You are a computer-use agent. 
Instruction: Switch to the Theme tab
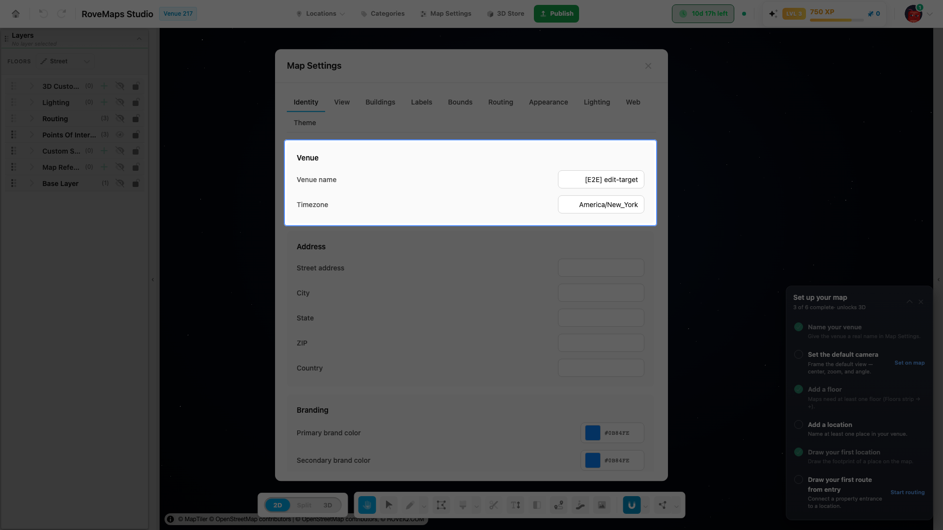click(x=305, y=123)
